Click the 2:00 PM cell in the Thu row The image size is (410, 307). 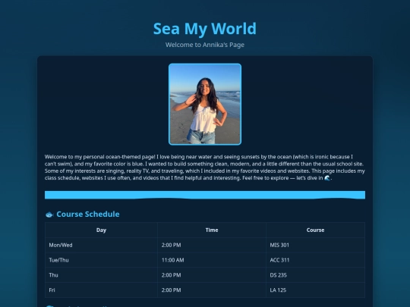tap(212, 275)
